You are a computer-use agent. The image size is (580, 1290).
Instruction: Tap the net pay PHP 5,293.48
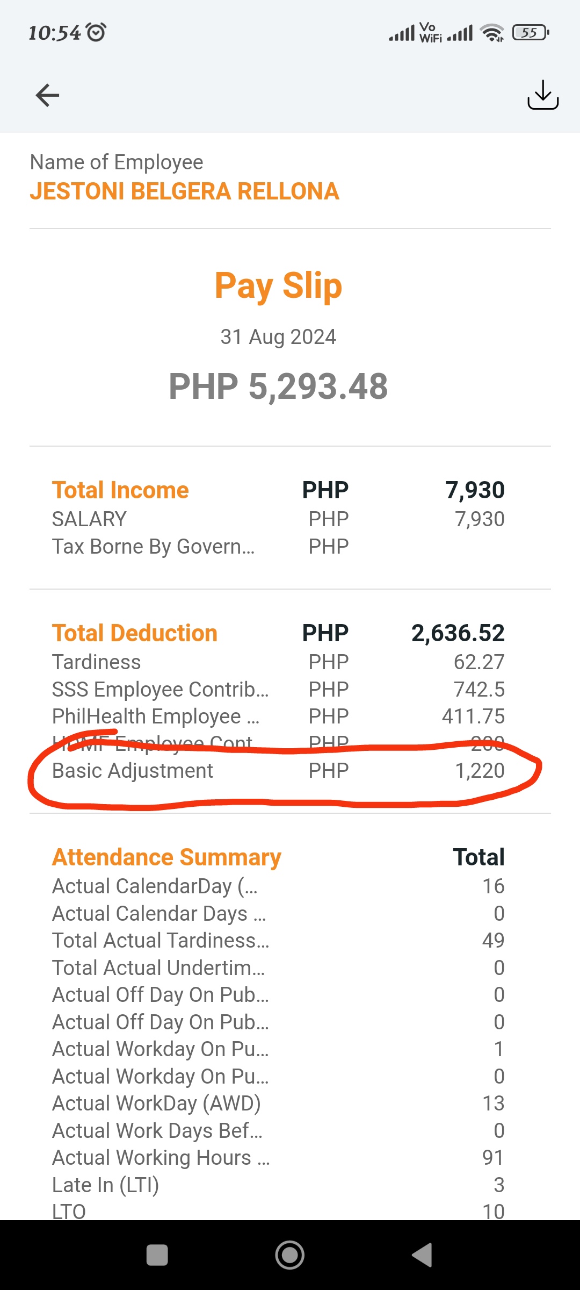278,386
